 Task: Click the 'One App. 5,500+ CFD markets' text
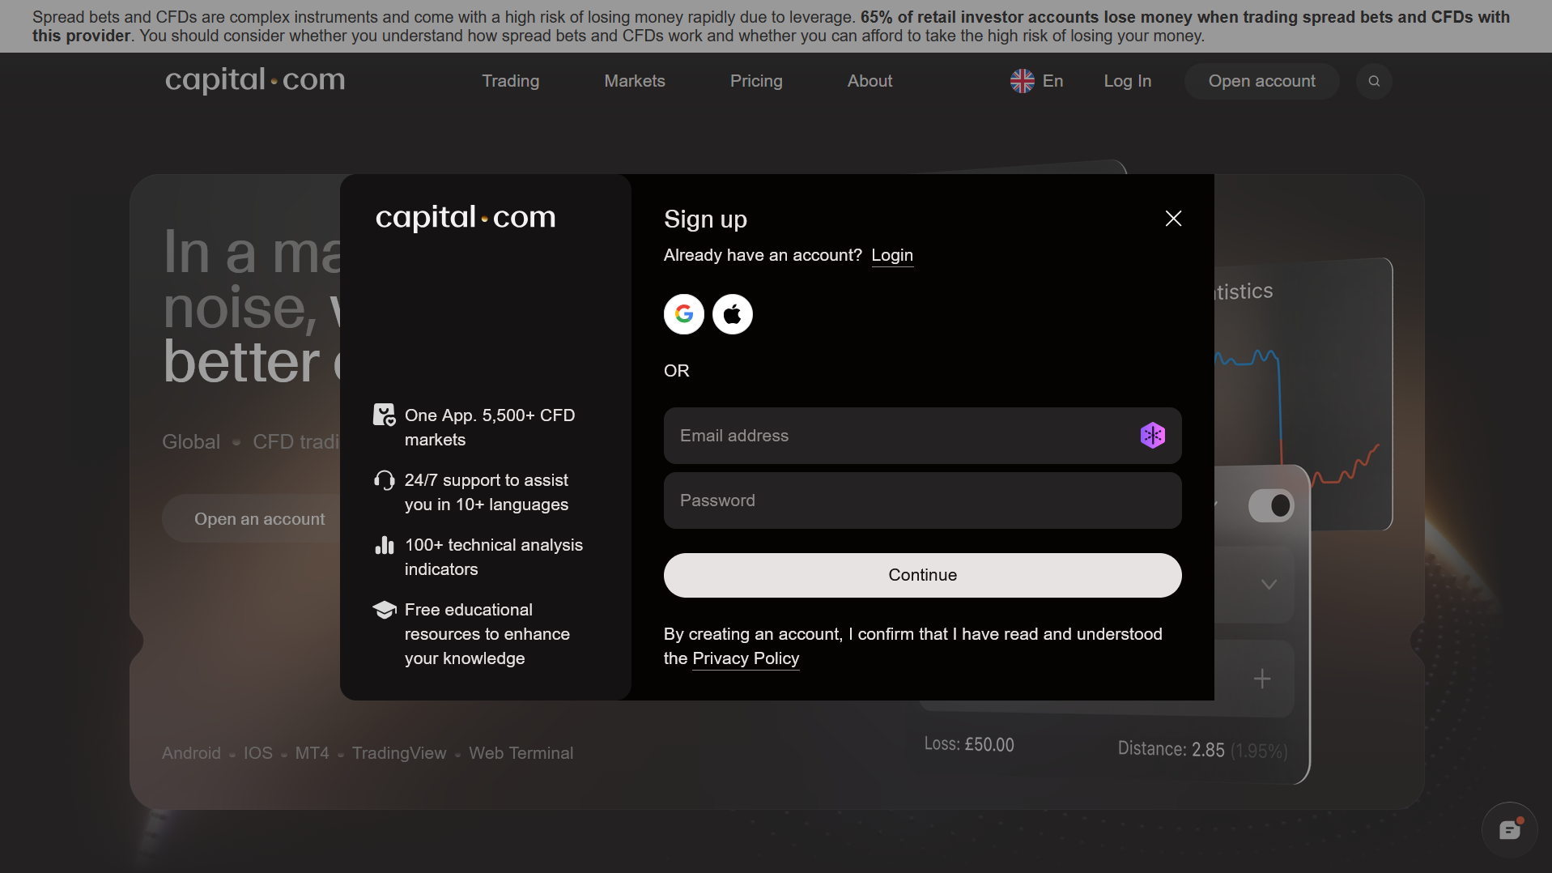pos(490,428)
